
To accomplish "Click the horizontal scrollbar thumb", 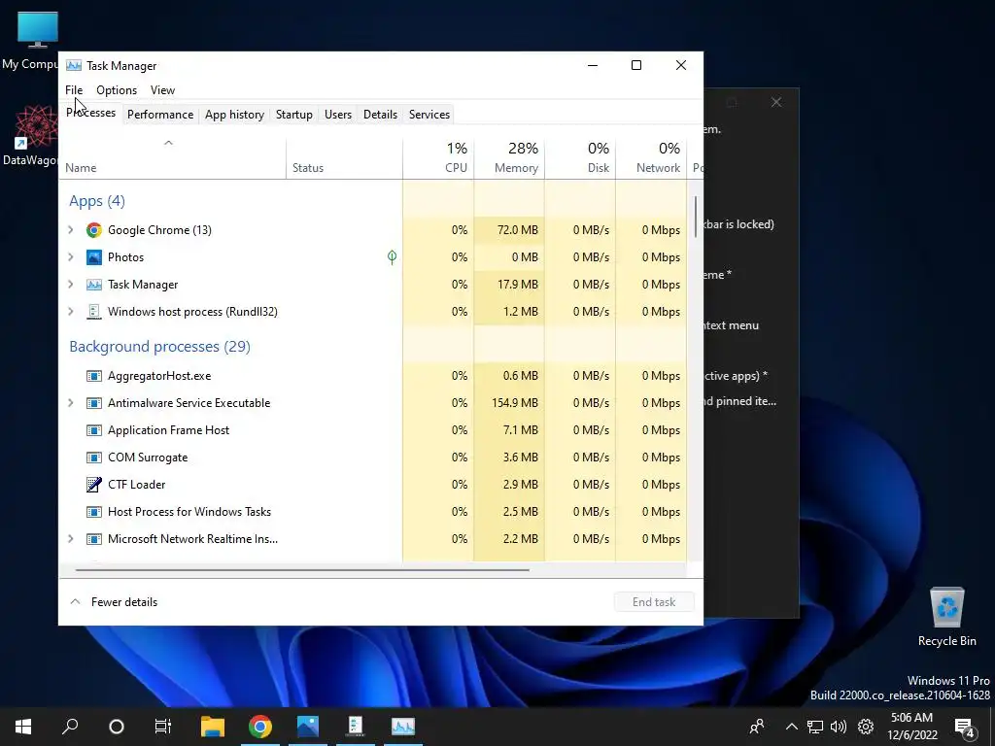I will click(x=302, y=570).
